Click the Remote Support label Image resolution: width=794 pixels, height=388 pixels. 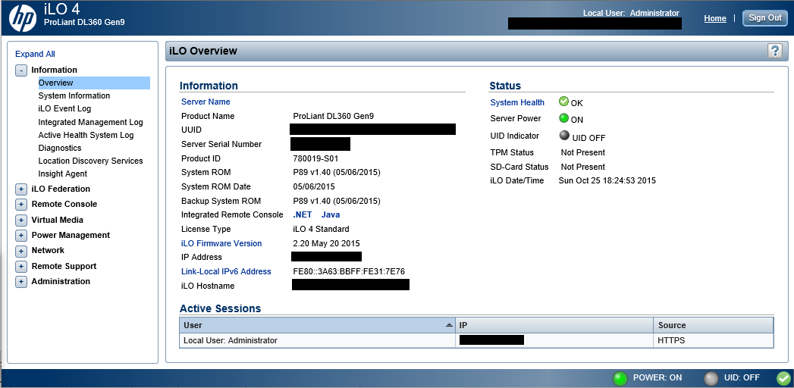click(64, 266)
